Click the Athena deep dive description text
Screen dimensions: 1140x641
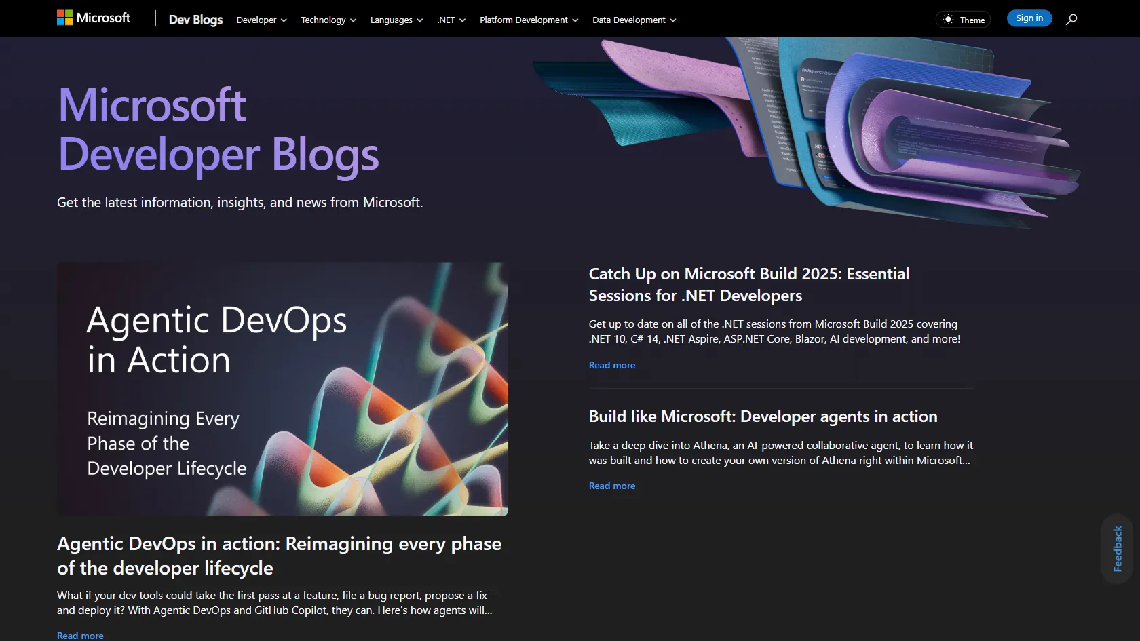(780, 452)
